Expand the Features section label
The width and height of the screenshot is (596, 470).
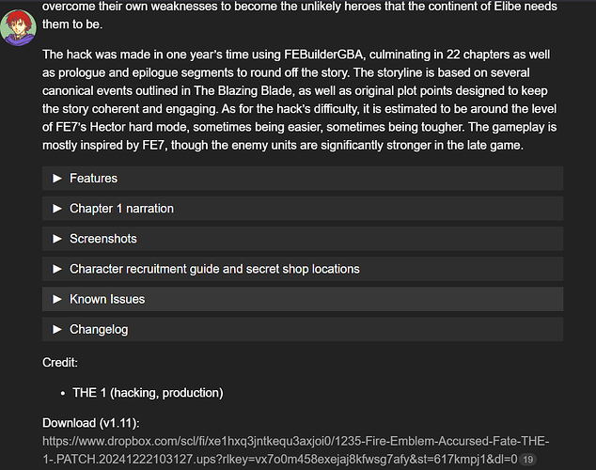click(93, 179)
